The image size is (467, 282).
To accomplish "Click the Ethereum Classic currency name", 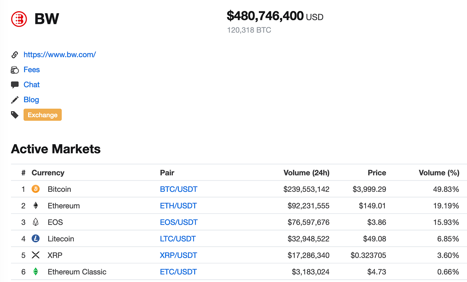I will 77,272.
